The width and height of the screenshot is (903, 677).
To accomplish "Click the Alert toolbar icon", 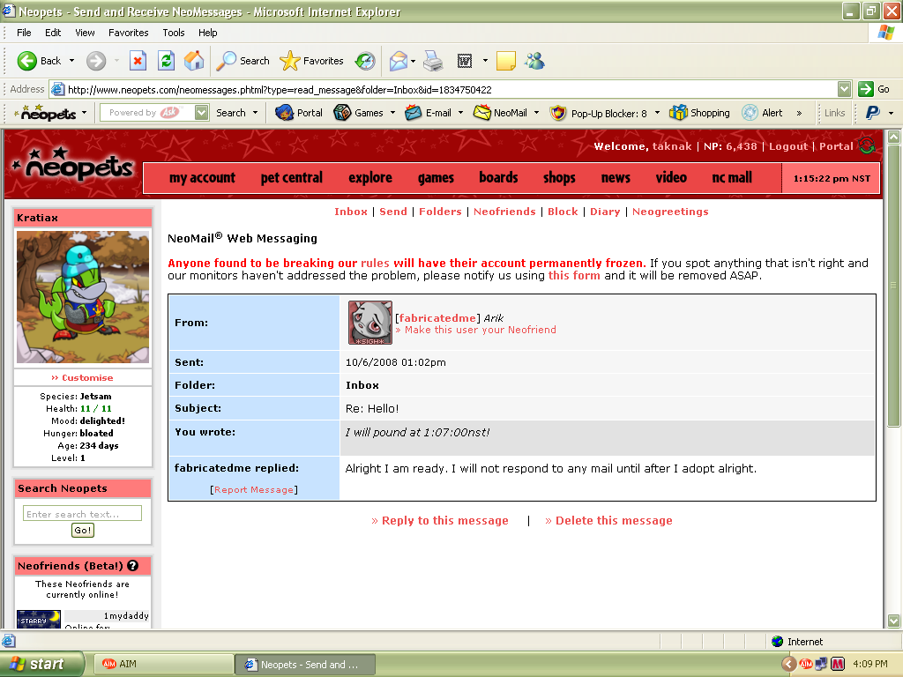I will pyautogui.click(x=750, y=113).
